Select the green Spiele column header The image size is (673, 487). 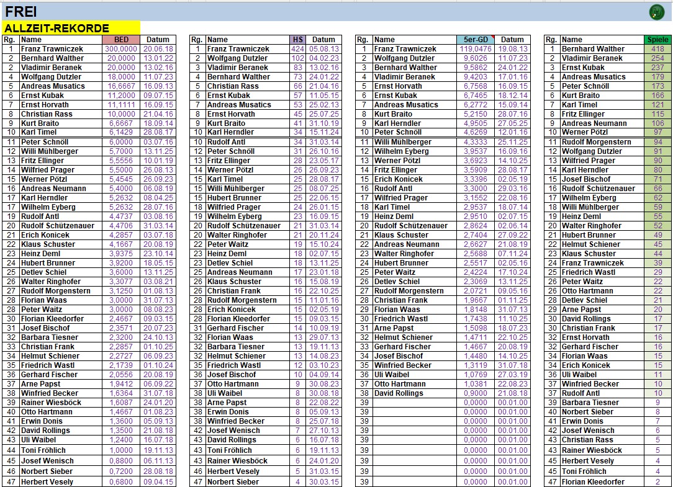[657, 40]
